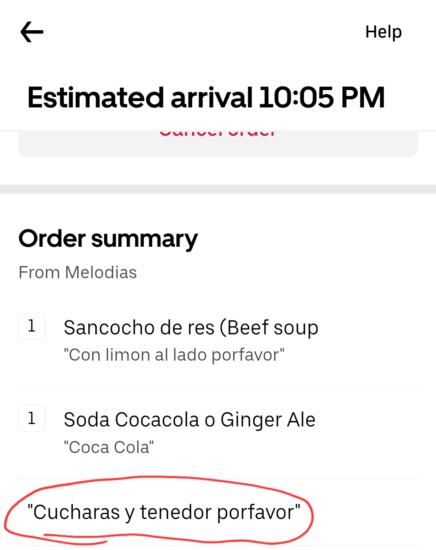Image resolution: width=436 pixels, height=550 pixels.
Task: Tap the gray card's bottom edge below Cancel order
Action: tap(218, 153)
